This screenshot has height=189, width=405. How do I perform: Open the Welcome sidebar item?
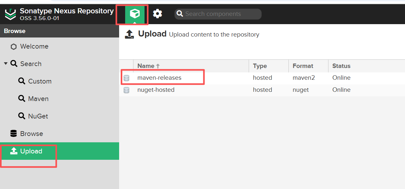[59, 46]
